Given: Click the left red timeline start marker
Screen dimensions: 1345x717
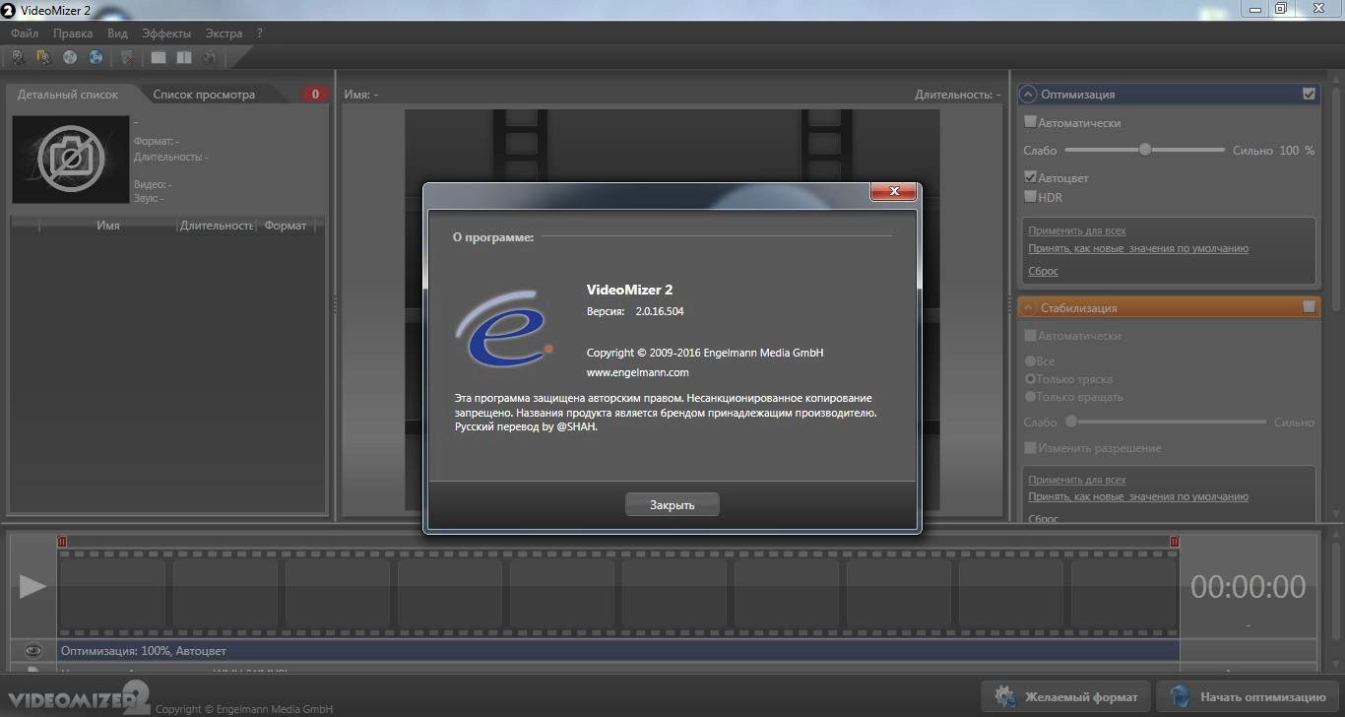Looking at the screenshot, I should (63, 541).
